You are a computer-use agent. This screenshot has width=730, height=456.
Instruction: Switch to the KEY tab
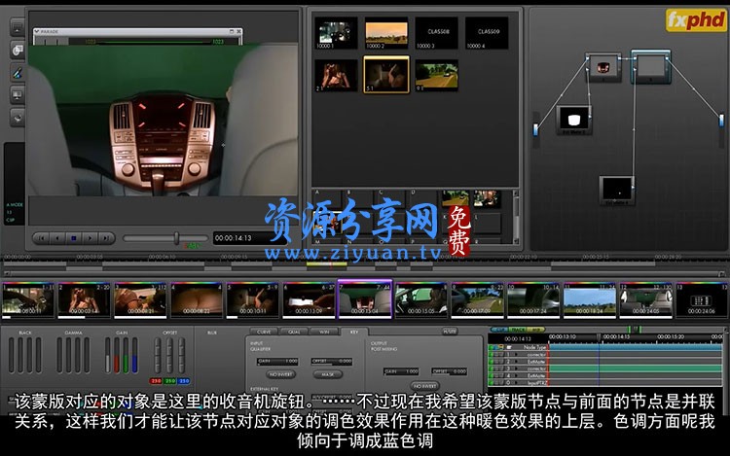[354, 332]
